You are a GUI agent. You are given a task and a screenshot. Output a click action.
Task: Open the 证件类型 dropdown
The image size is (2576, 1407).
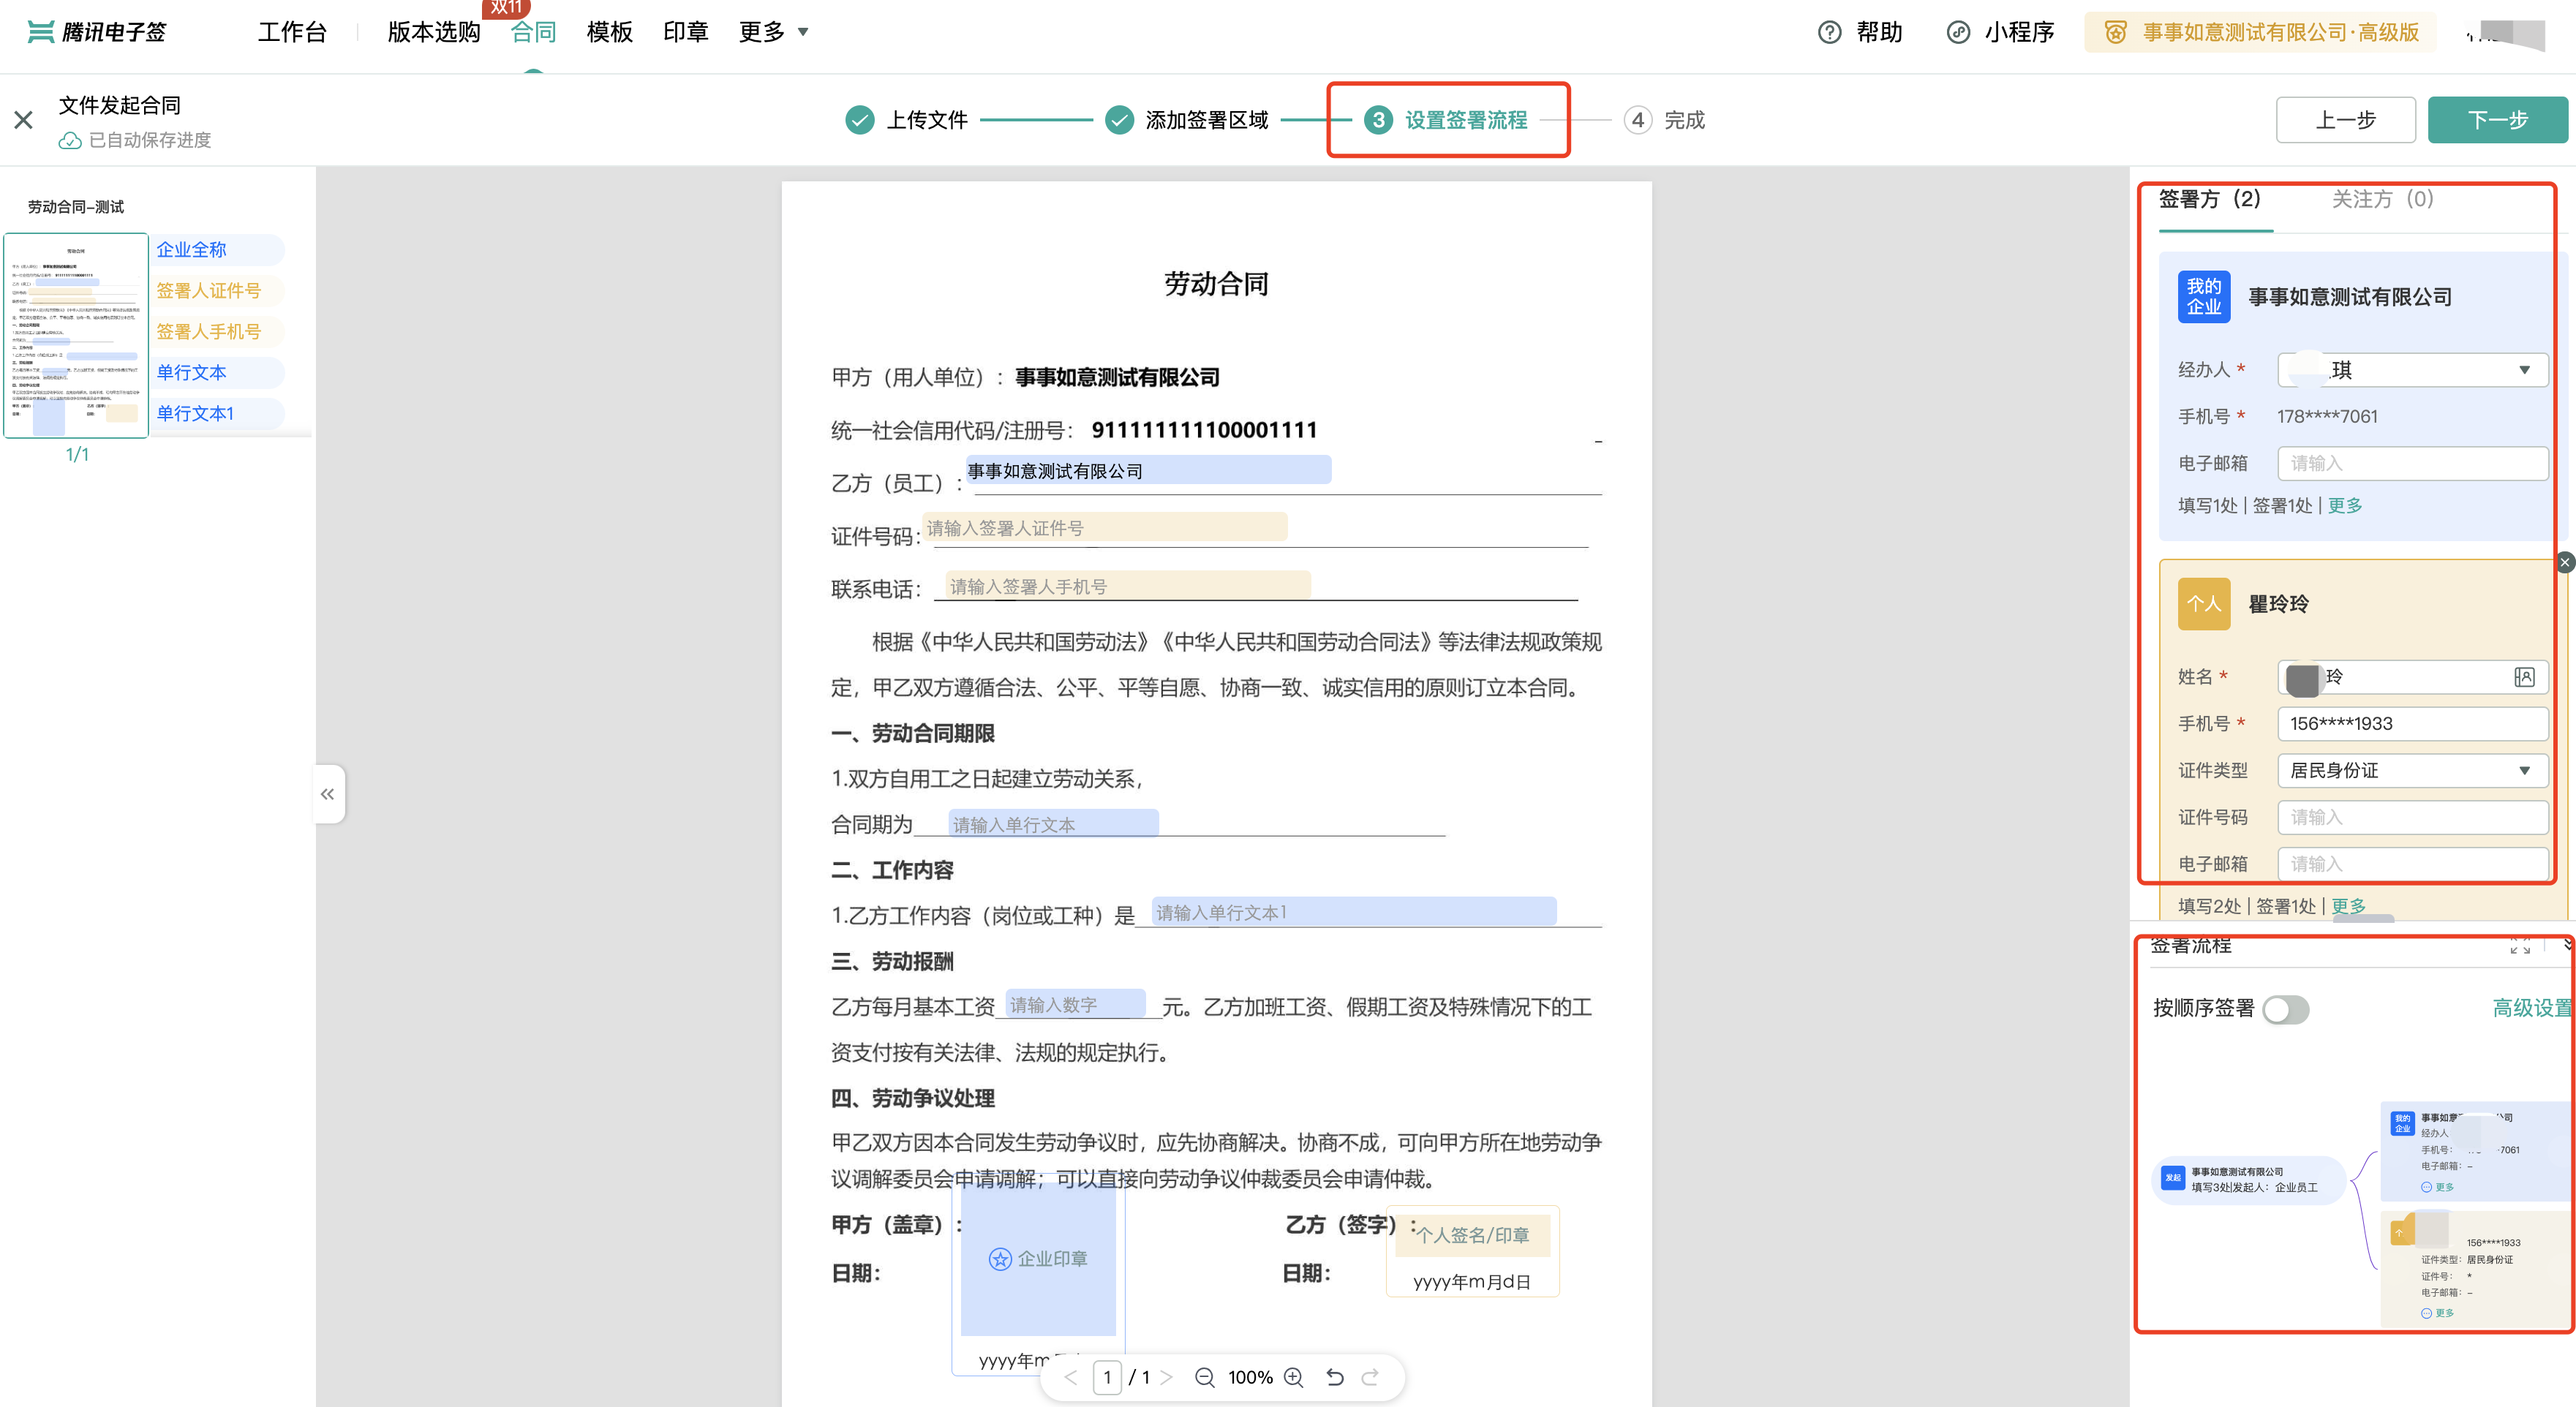(2412, 770)
